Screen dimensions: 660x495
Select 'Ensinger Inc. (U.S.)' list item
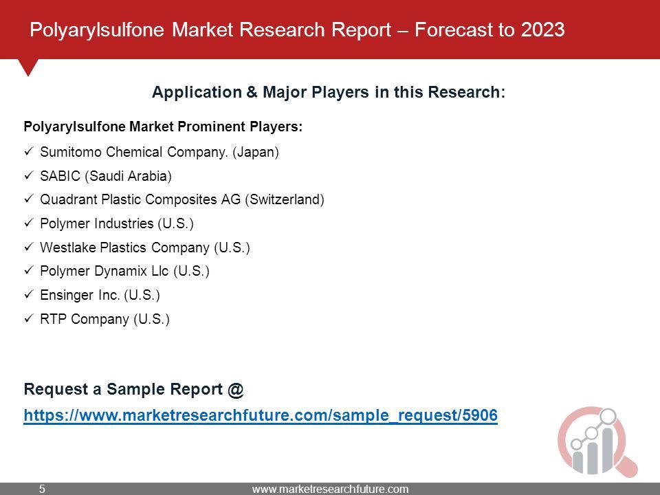pyautogui.click(x=100, y=295)
